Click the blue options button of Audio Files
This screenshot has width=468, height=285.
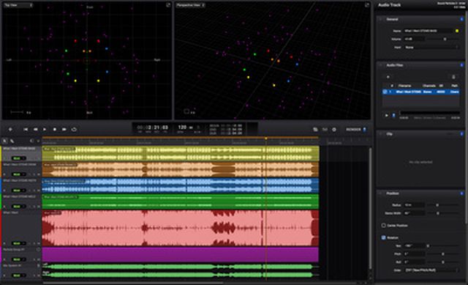click(x=461, y=65)
